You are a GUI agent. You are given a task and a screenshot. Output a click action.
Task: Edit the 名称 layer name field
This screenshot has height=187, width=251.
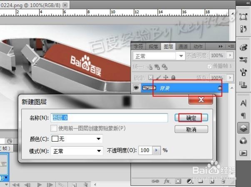(x=109, y=118)
